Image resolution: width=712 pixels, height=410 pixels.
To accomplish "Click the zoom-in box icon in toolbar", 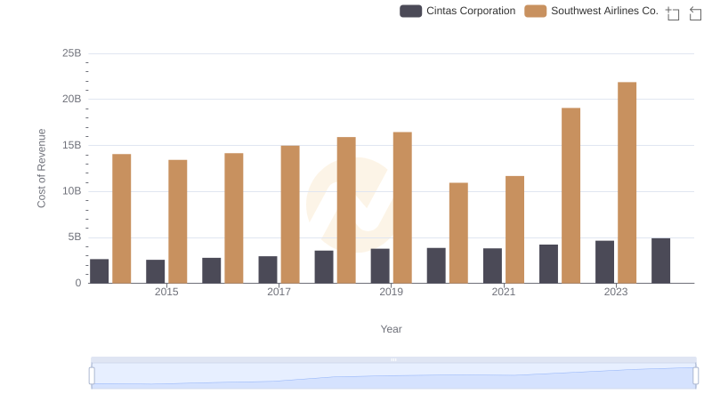I will click(x=673, y=13).
